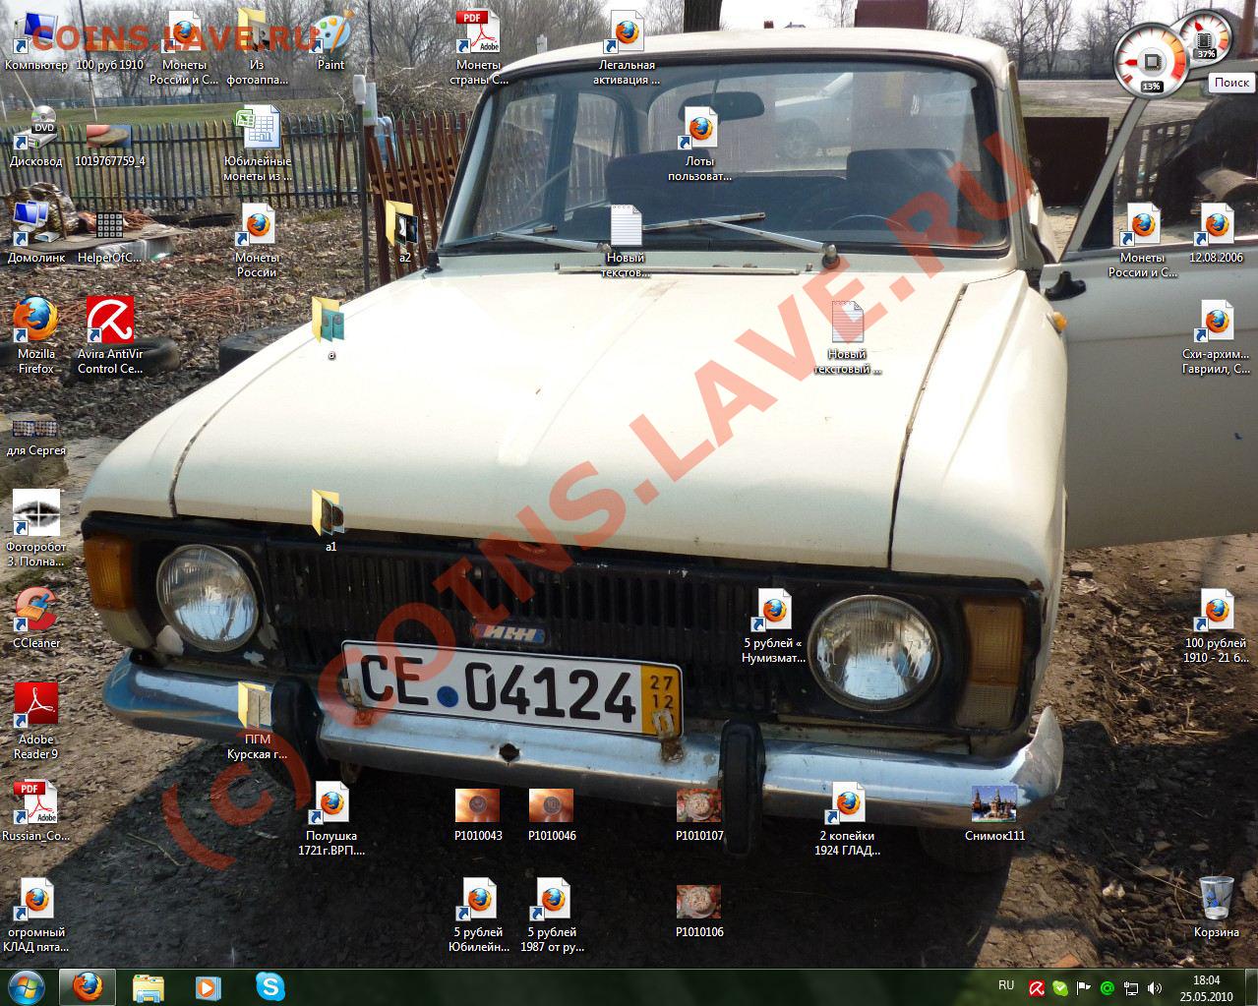Click the Avira tray icon
Screen dimensions: 1258x1006
coord(1036,987)
